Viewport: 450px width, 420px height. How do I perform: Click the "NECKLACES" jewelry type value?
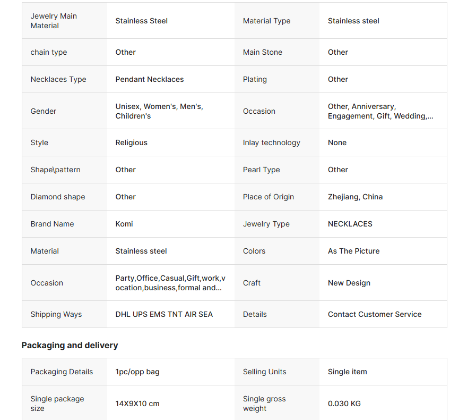pyautogui.click(x=350, y=224)
